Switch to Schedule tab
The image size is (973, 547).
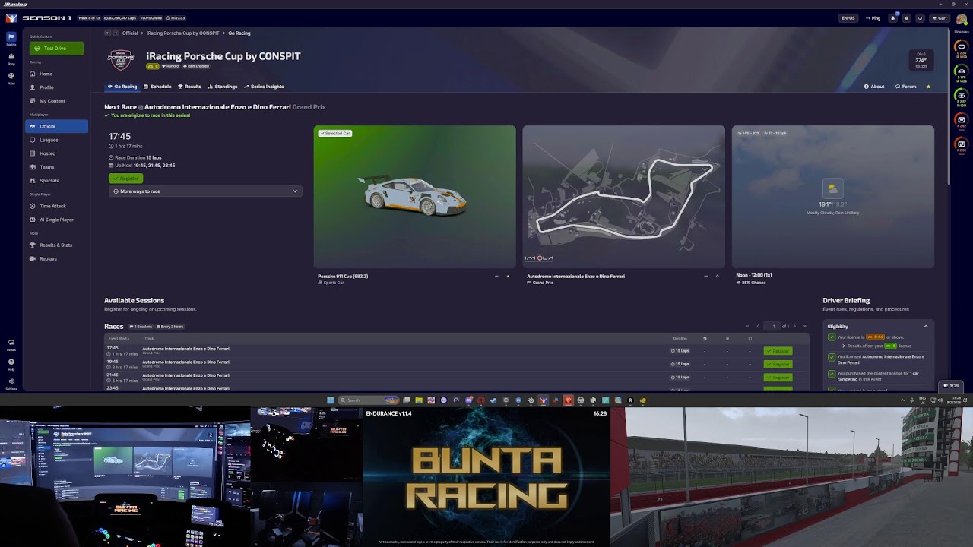(x=158, y=87)
